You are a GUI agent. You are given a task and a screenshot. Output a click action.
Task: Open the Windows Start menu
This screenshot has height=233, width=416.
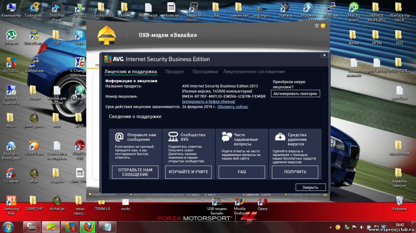(8, 227)
